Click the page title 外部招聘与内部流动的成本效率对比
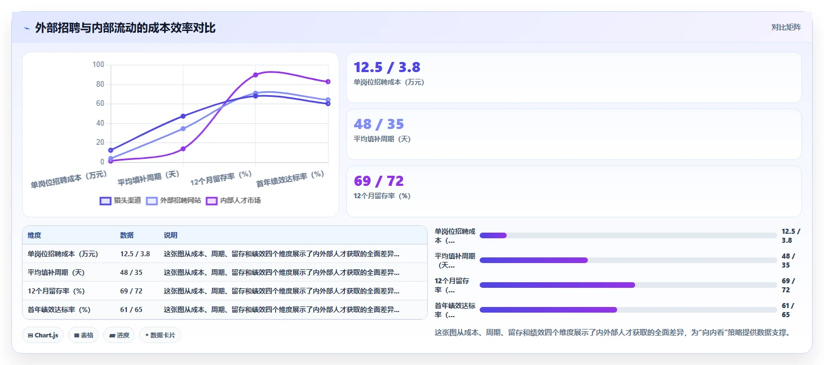The width and height of the screenshot is (824, 365). (125, 28)
